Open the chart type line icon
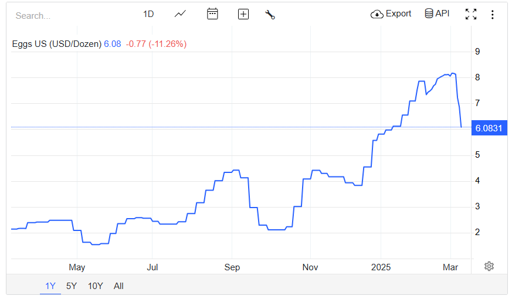Viewport: 512px width, 299px height. (x=180, y=14)
